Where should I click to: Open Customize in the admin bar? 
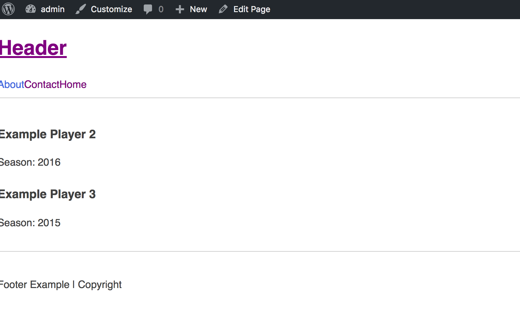coord(111,9)
